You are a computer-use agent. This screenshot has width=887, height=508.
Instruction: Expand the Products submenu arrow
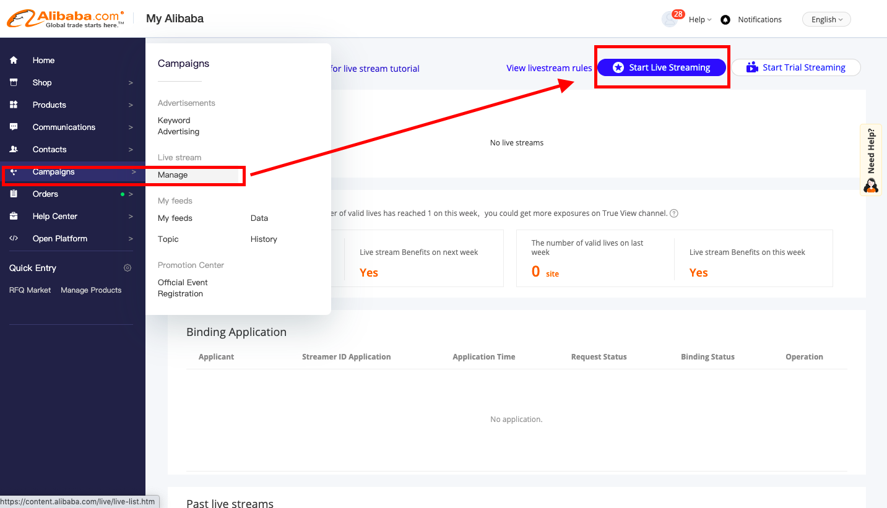pos(131,105)
